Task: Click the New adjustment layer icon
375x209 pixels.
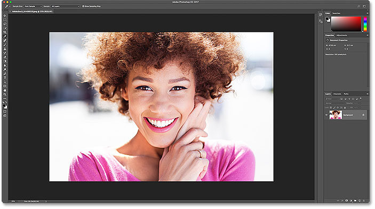Action: [351, 200]
